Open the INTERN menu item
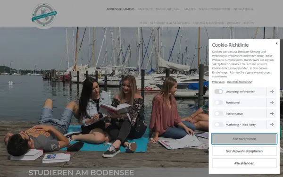The image size is (283, 177). (x=249, y=23)
